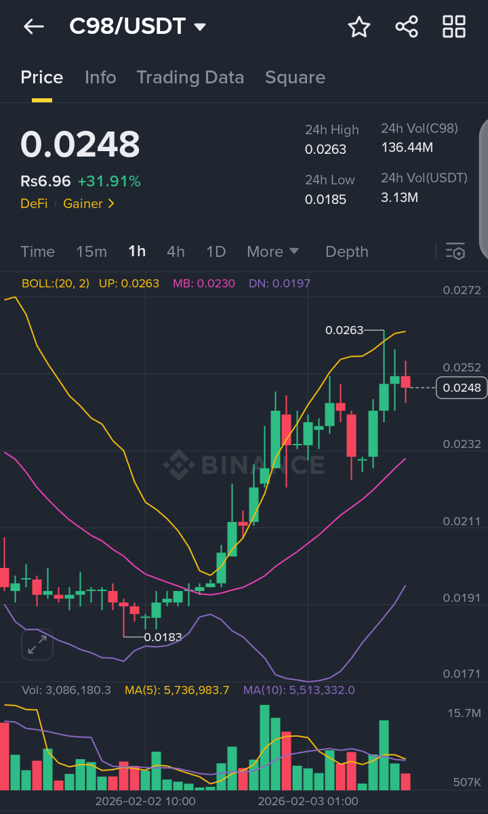Tap the 2026-02-03 01:00 time axis label
This screenshot has height=814, width=488.
pyautogui.click(x=308, y=801)
